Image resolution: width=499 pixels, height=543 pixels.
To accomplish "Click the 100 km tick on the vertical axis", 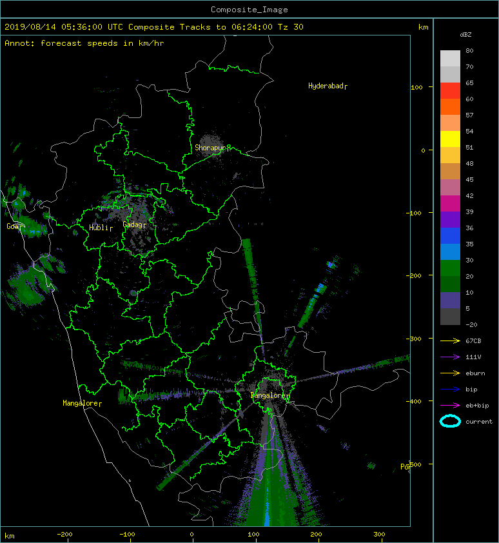I will [x=416, y=87].
